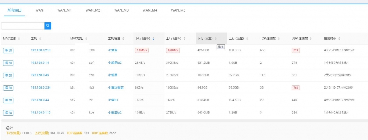Sort by 主机 column arrows

40,39
